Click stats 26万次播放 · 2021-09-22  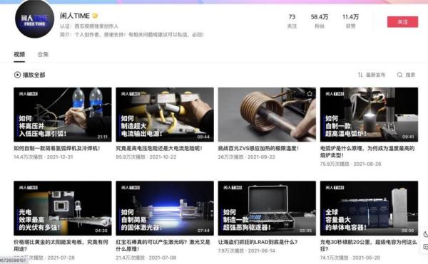[x=247, y=157]
